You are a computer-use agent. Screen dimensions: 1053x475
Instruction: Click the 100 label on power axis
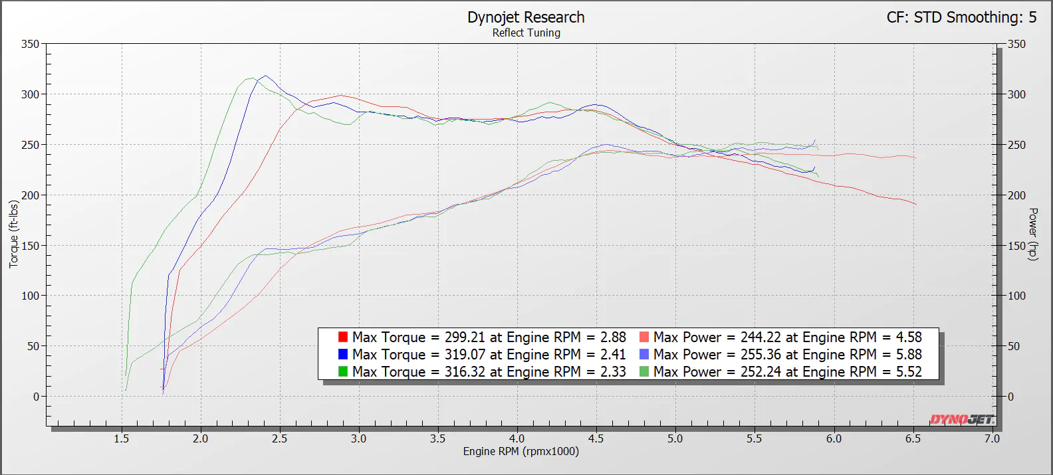(x=1017, y=296)
